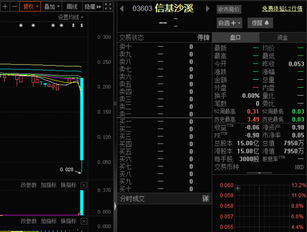Viewport: 307px width, 232px height.
Task: Click stock name 信基沙溪
Action: 174,9
